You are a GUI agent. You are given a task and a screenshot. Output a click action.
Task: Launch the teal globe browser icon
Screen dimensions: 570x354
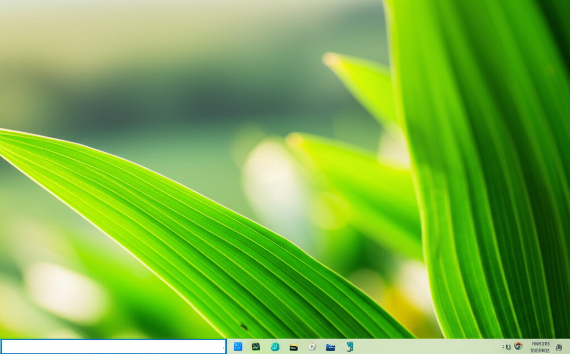(x=275, y=347)
